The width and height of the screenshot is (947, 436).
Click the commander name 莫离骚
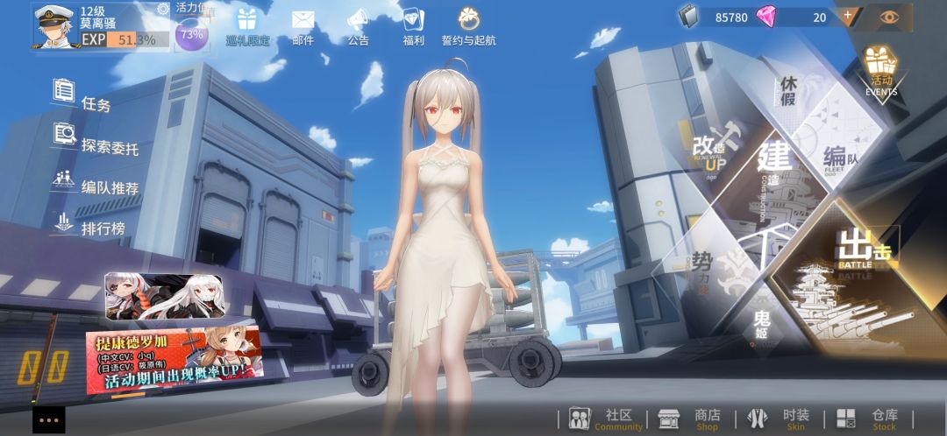tap(98, 23)
